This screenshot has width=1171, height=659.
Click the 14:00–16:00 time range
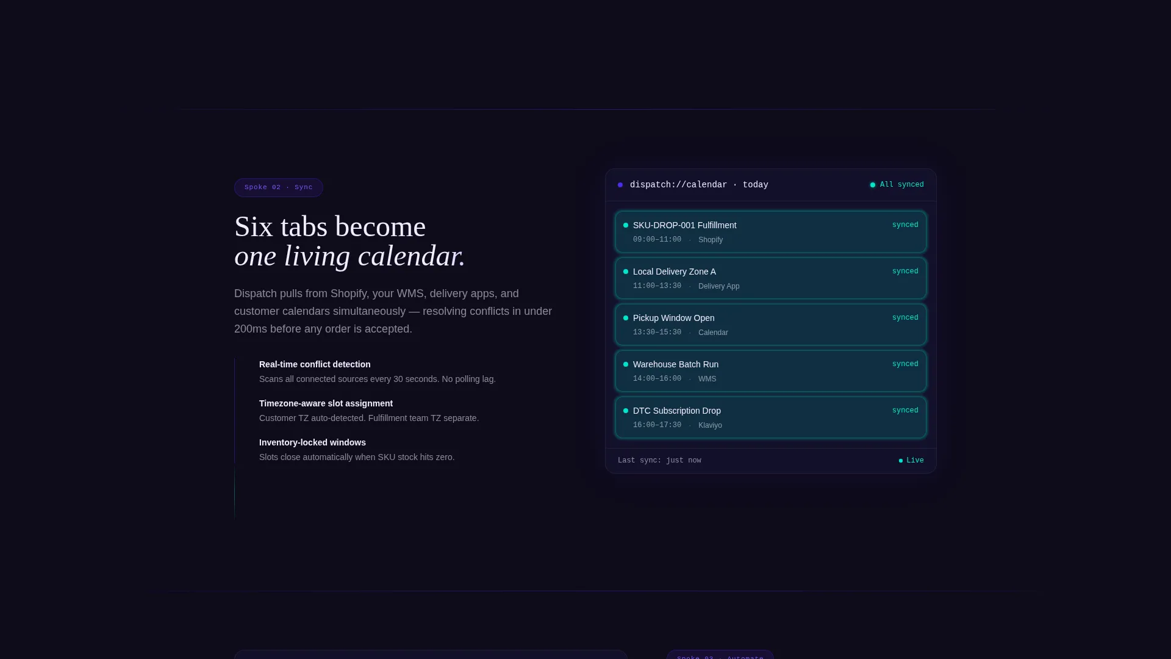pos(657,379)
